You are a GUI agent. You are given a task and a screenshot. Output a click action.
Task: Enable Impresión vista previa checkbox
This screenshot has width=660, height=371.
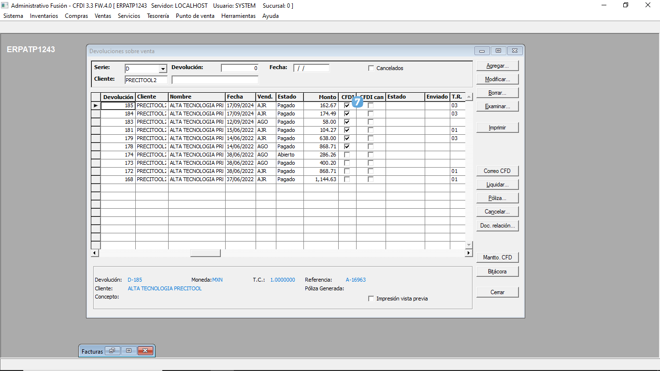[x=371, y=299]
